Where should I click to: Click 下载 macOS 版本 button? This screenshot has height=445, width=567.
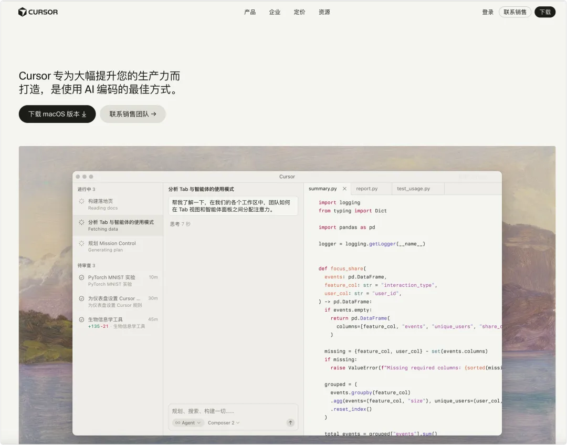tap(57, 114)
